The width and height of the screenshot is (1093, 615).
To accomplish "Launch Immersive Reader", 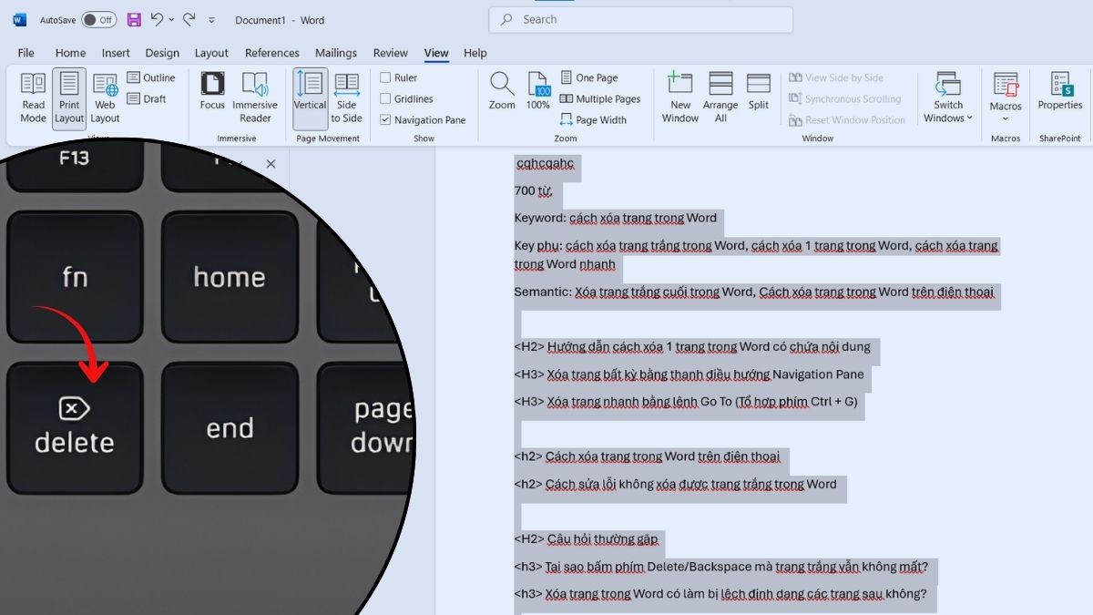I will 255,98.
